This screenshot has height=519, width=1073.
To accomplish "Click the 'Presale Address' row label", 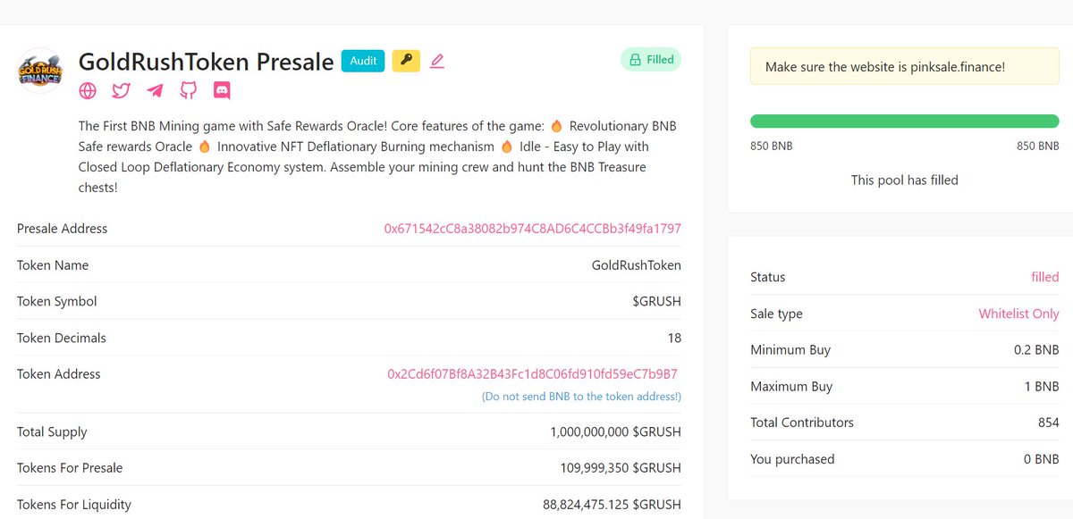I will pos(63,229).
